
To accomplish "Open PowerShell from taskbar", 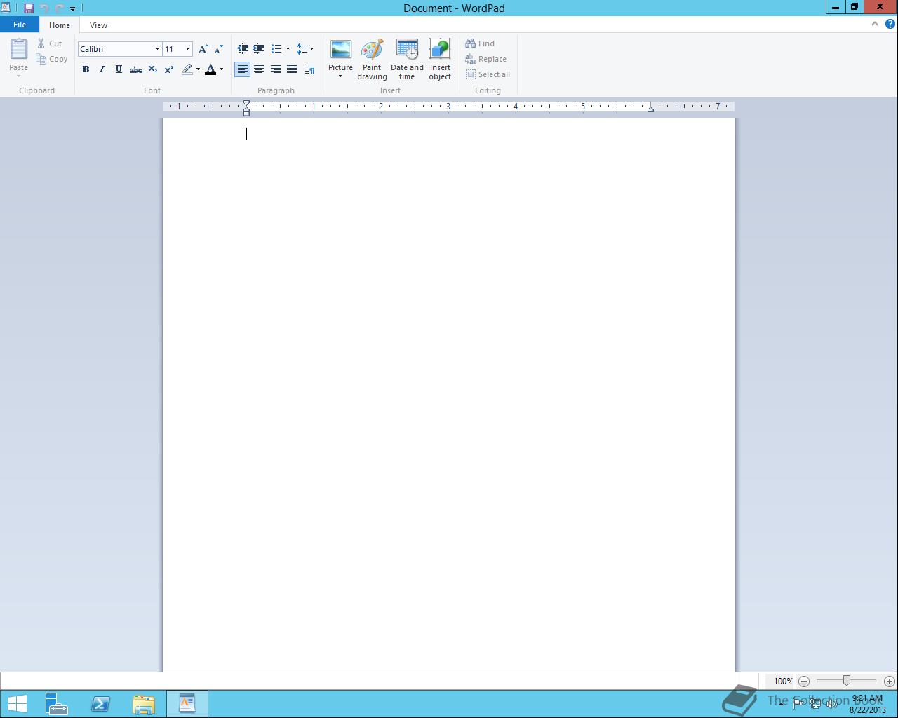I will (100, 703).
